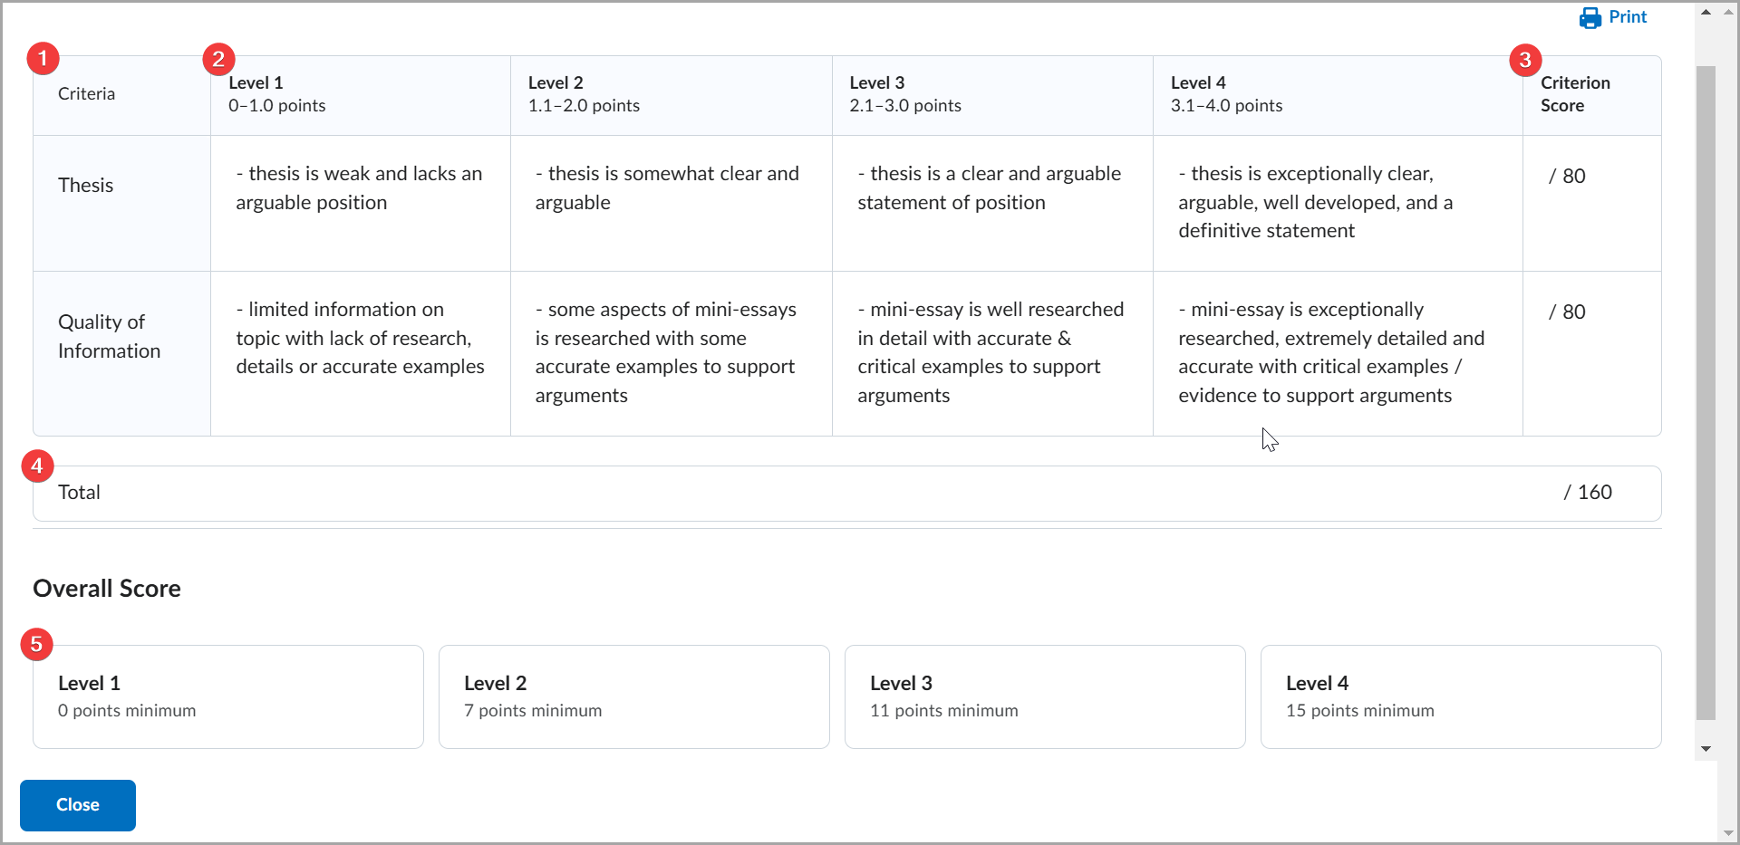Select Thesis Level 1 weak thesis cell
Screen dimensions: 1740x845
click(x=361, y=204)
